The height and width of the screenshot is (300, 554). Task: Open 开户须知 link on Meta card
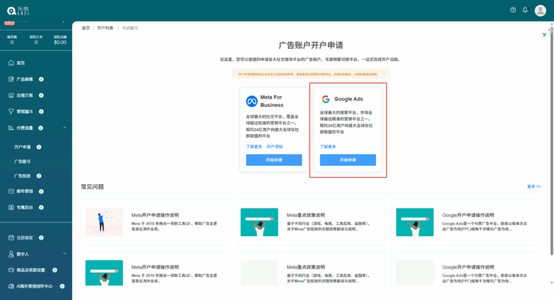click(274, 147)
